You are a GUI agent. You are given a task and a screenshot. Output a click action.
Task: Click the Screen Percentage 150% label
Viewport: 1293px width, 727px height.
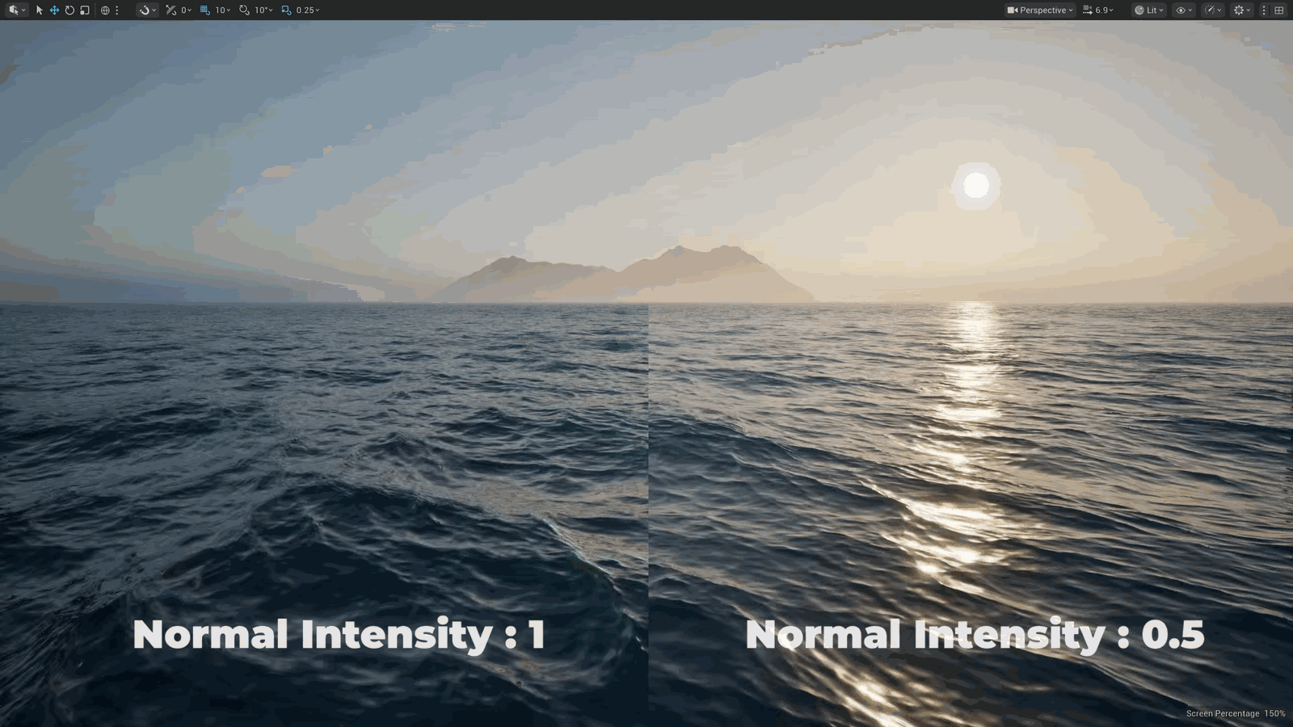coord(1236,713)
